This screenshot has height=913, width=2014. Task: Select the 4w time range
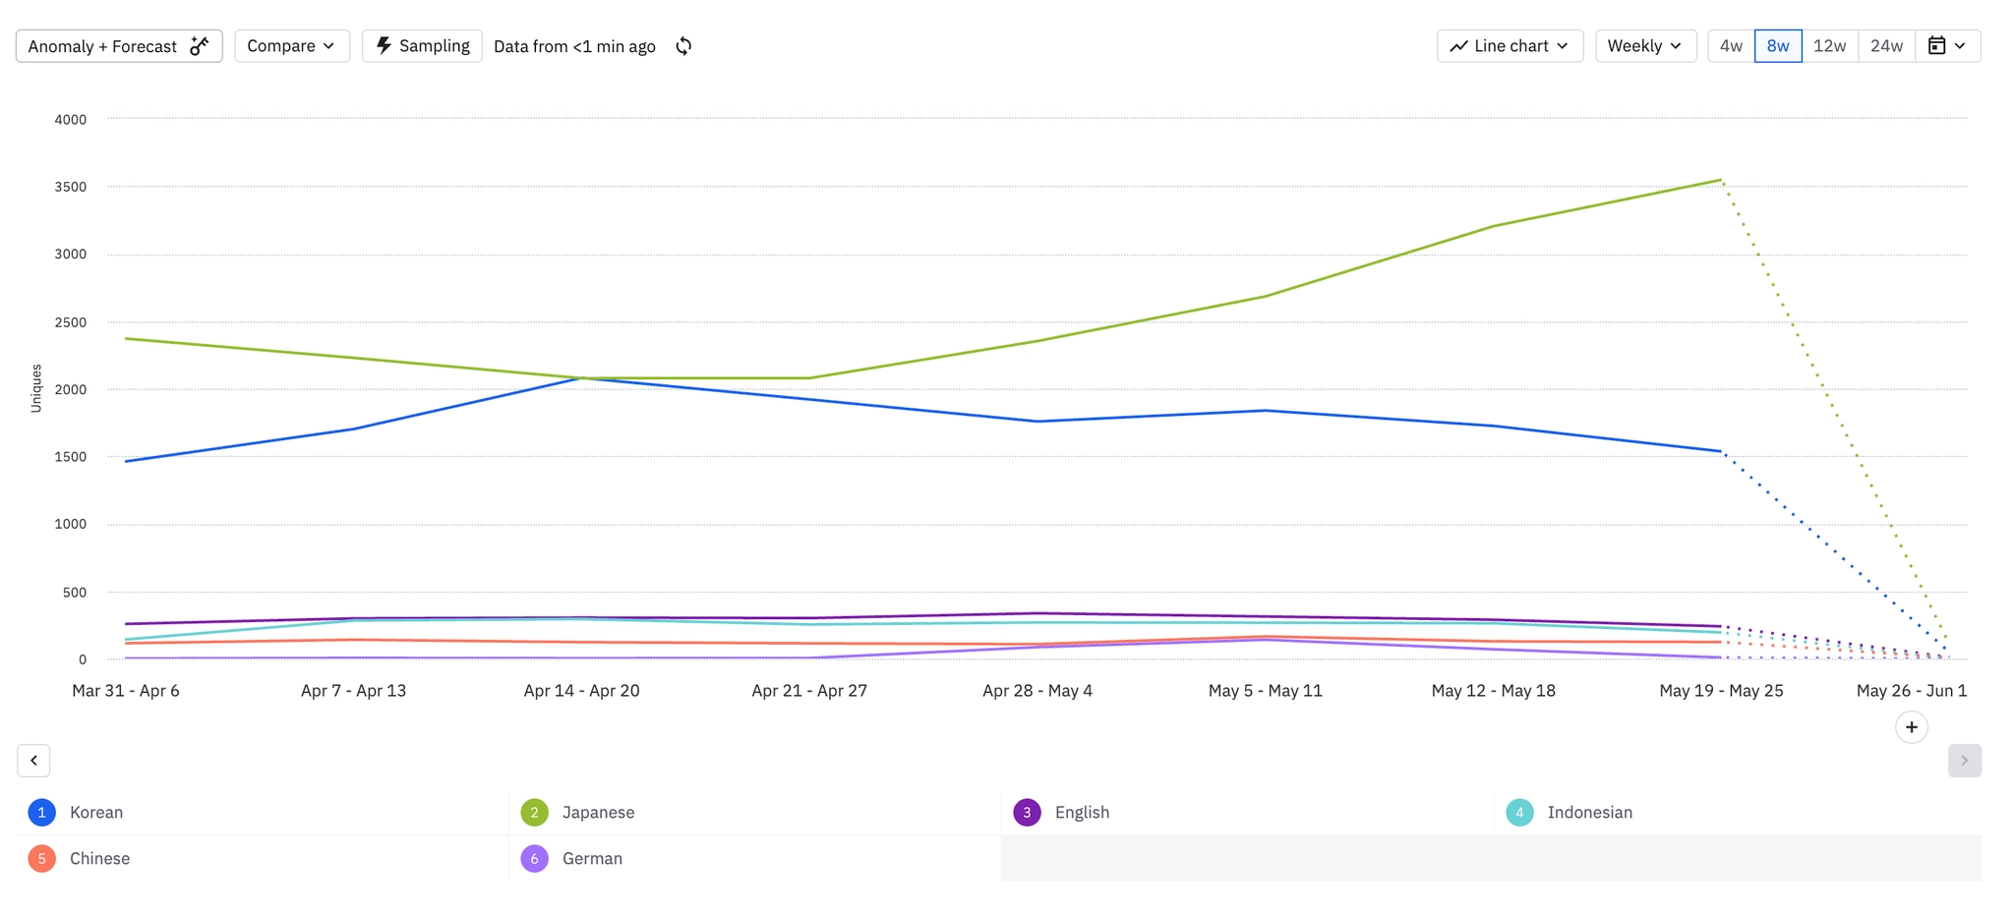[x=1731, y=46]
